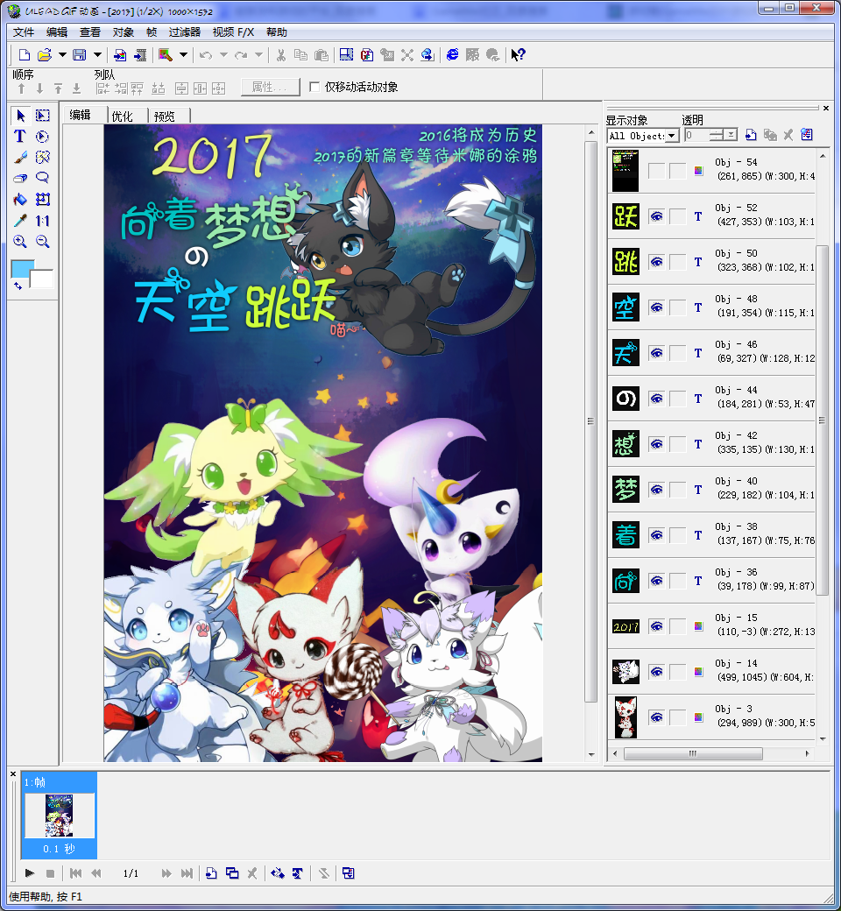Open the 过滤器 menu
Viewport: 841px width, 911px height.
click(x=184, y=32)
